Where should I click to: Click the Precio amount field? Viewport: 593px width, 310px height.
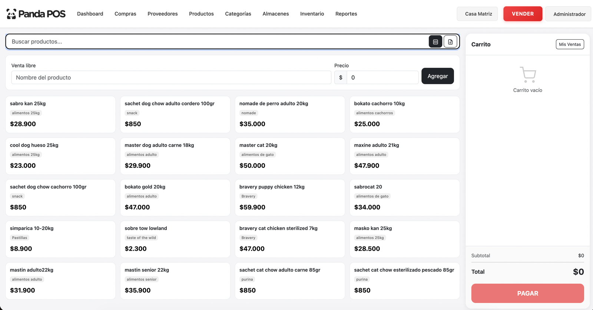[382, 77]
